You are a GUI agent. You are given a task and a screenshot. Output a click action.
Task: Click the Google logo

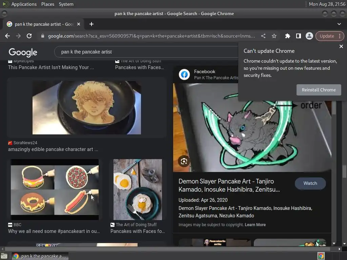[x=23, y=52]
